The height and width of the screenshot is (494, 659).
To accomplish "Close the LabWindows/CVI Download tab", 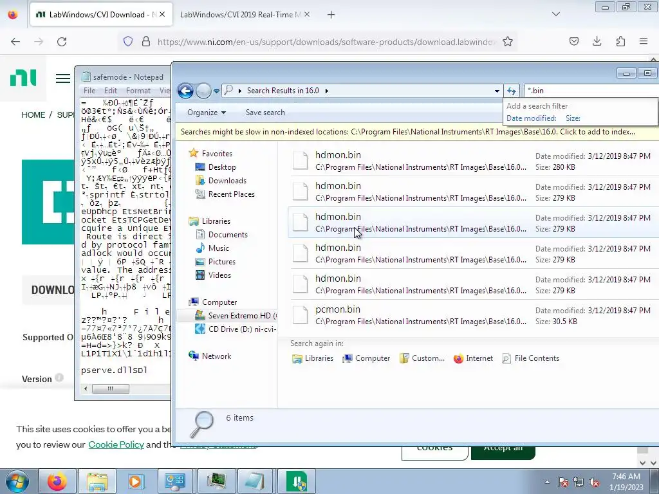I will click(x=162, y=14).
